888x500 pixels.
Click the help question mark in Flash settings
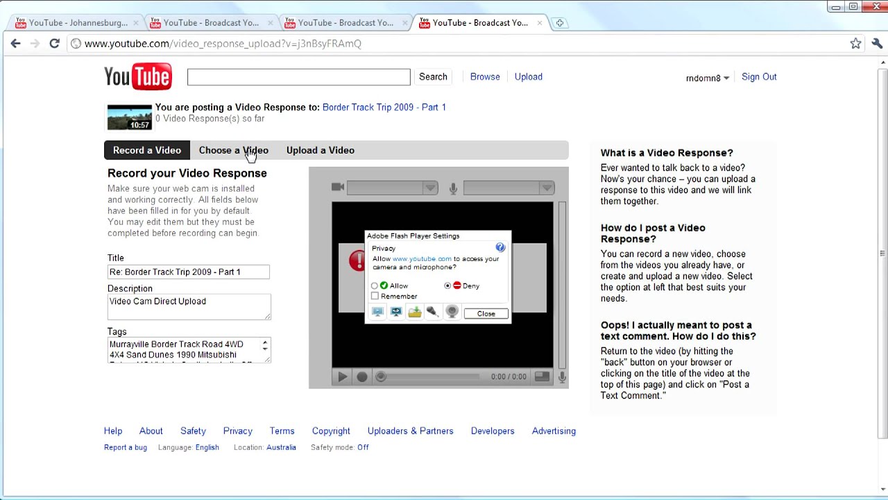tap(500, 247)
